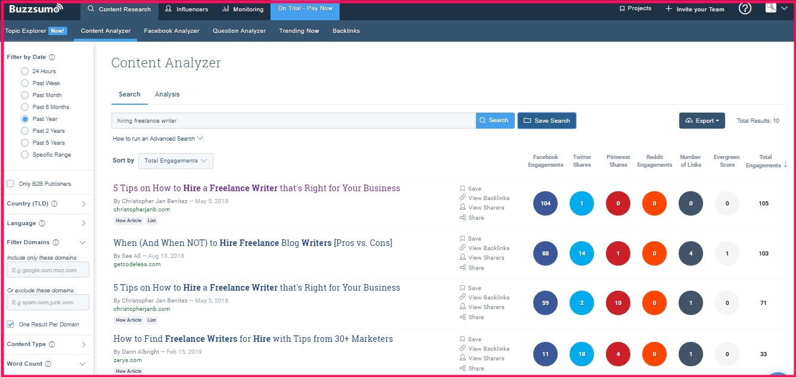The width and height of the screenshot is (796, 377).
Task: Click Invite your Team
Action: pyautogui.click(x=695, y=9)
